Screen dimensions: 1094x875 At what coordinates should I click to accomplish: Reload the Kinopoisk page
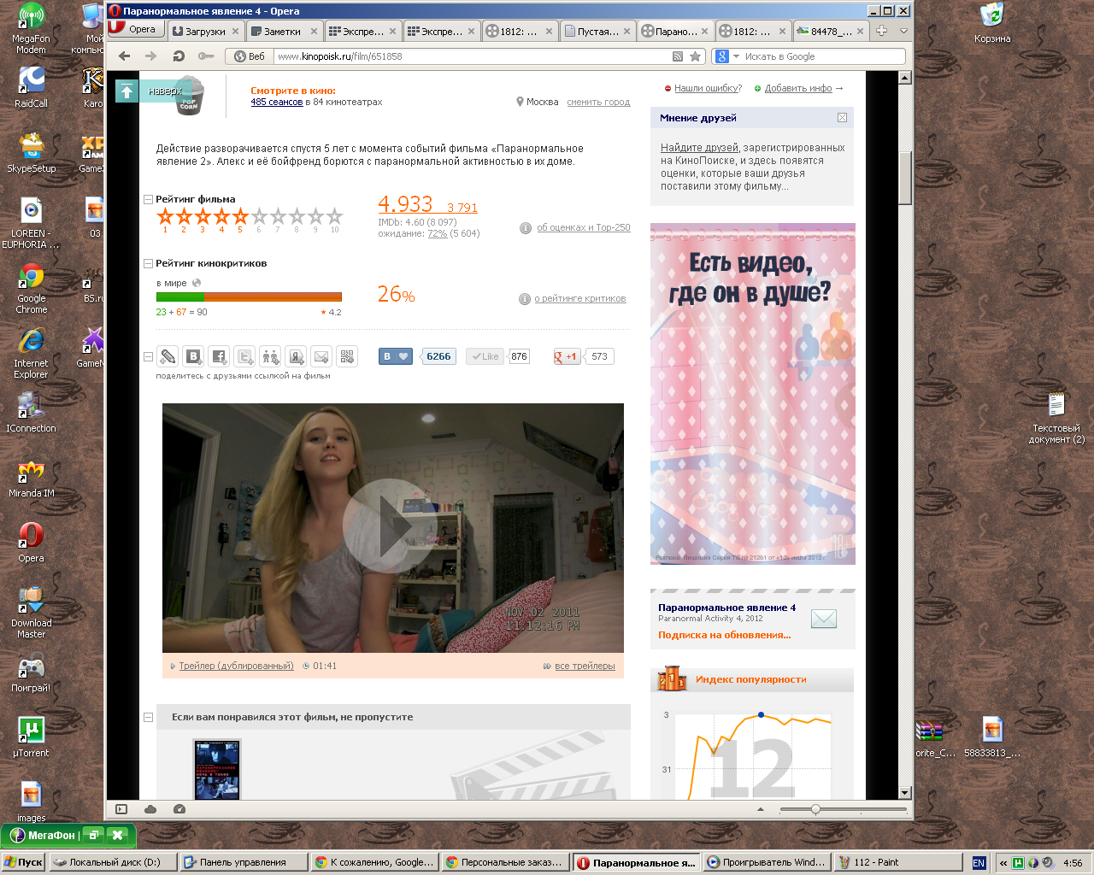coord(179,56)
